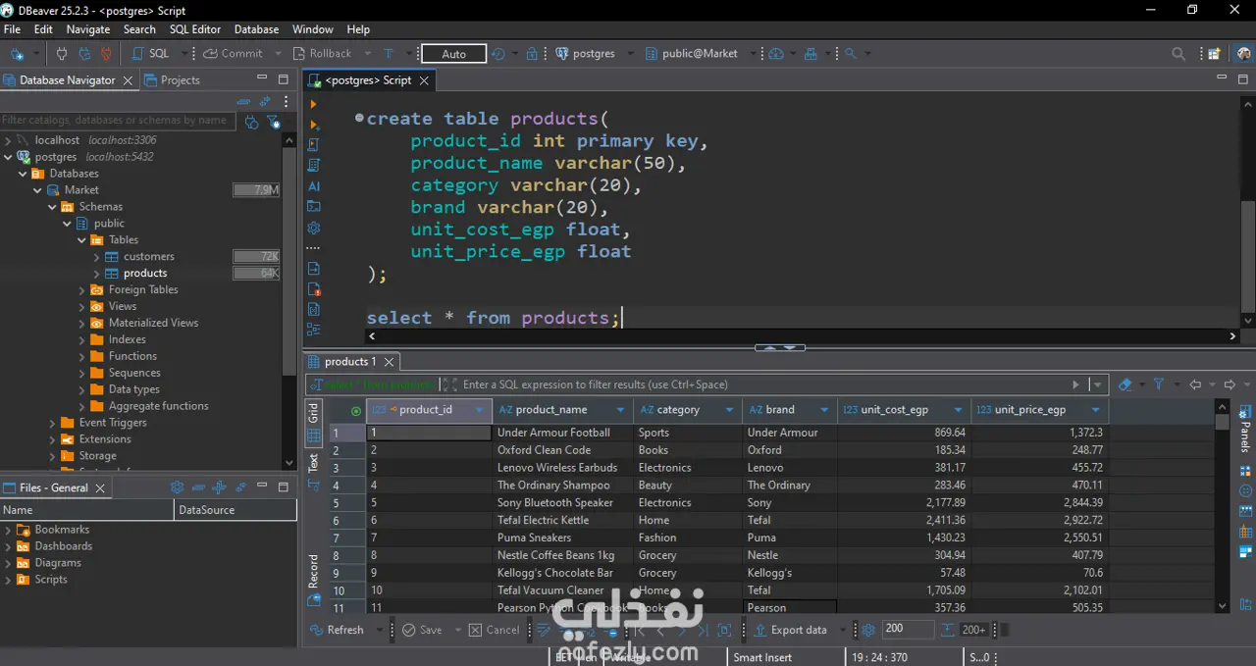Toggle Auto commit mode box
The image size is (1256, 666).
(453, 54)
